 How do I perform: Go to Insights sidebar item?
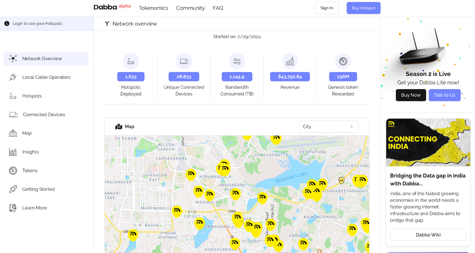click(46, 152)
